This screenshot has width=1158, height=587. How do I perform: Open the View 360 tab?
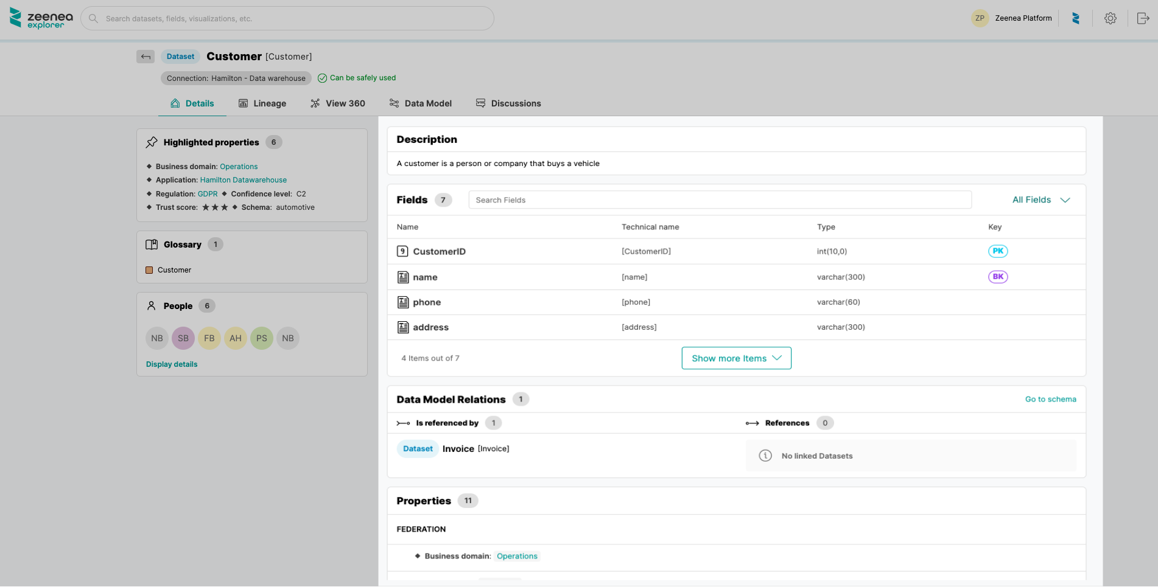click(x=338, y=103)
